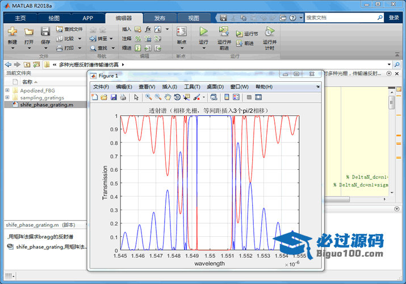Switch to the View (视图) tab
Viewport: 406px width, 284px height.
click(x=194, y=18)
